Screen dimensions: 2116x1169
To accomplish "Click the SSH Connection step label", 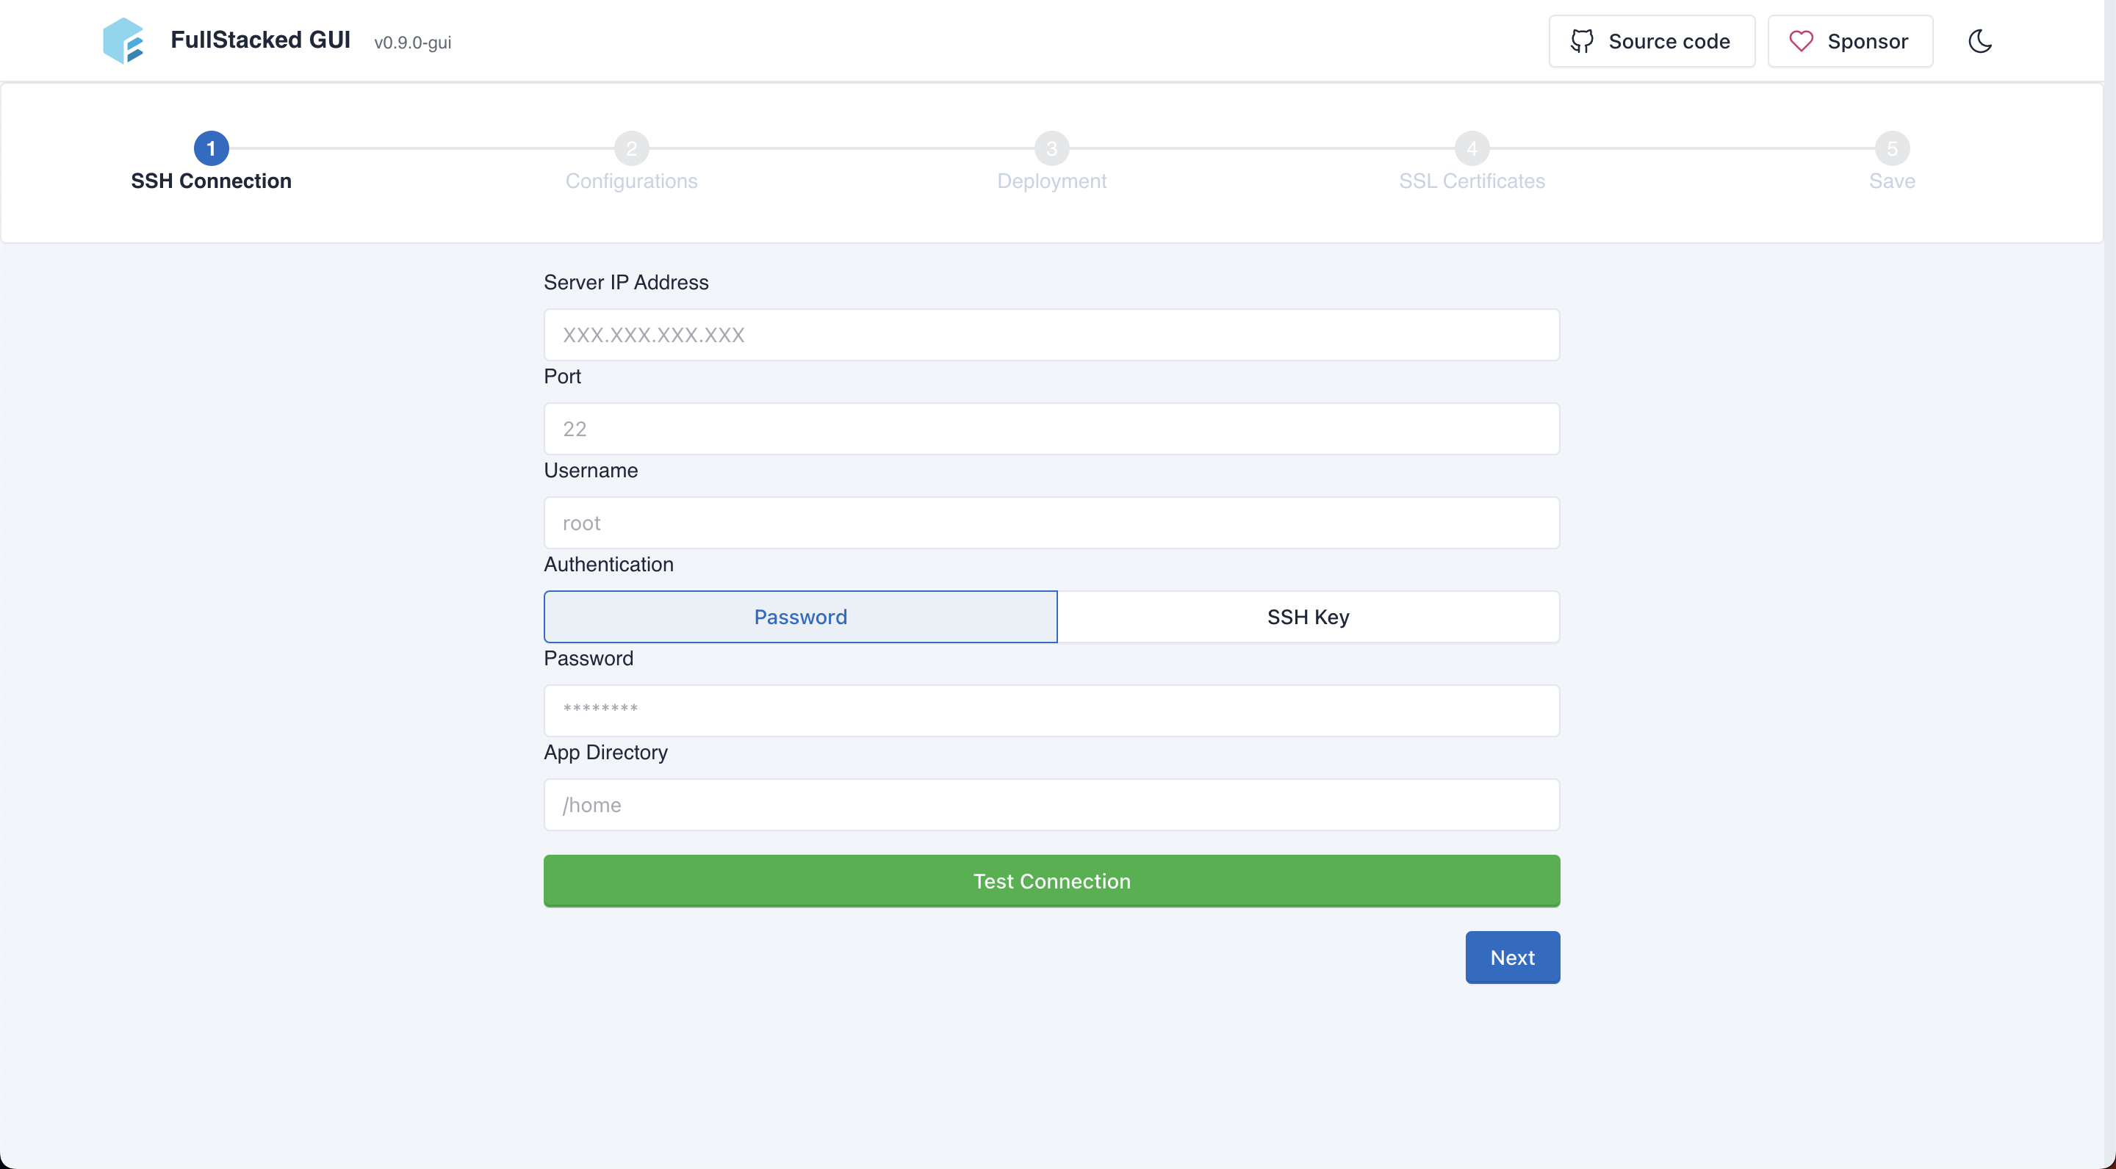I will [x=211, y=181].
